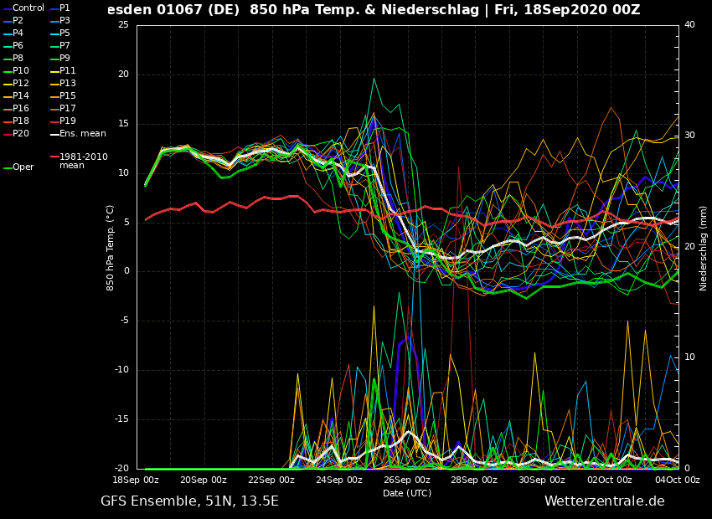712x519 pixels.
Task: Click -5 on the temperature axis
Action: [125, 321]
